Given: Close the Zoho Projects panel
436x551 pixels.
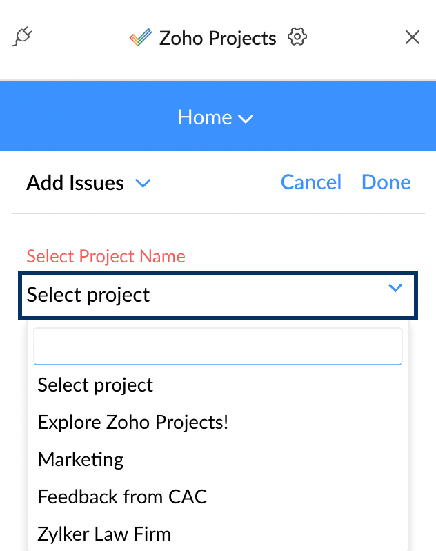Looking at the screenshot, I should pos(413,37).
